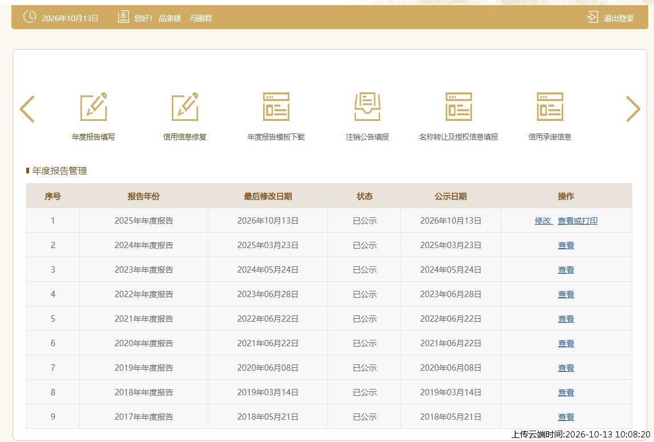Image resolution: width=654 pixels, height=442 pixels.
Task: Open 查看或打印 for the 2025 report
Action: point(578,221)
